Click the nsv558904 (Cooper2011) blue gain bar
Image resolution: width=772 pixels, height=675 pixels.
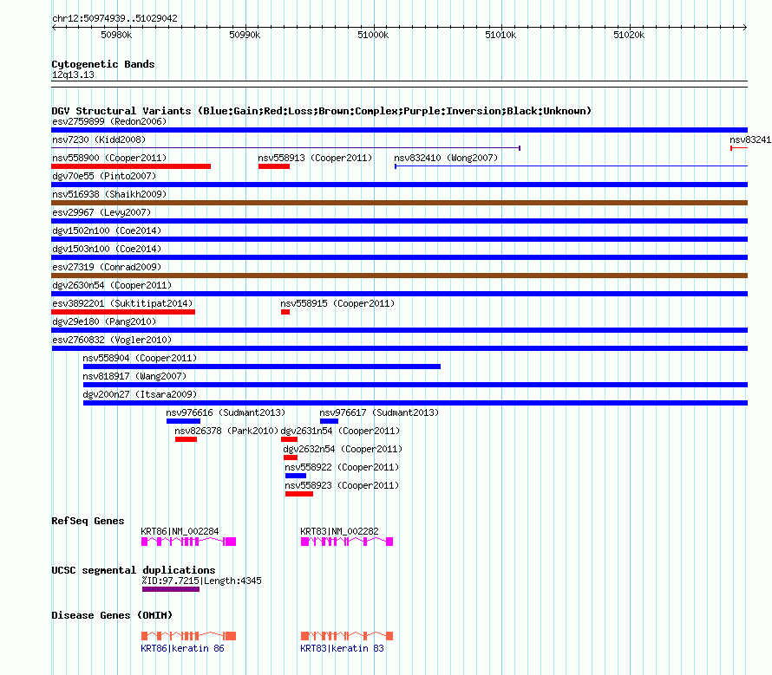[262, 367]
